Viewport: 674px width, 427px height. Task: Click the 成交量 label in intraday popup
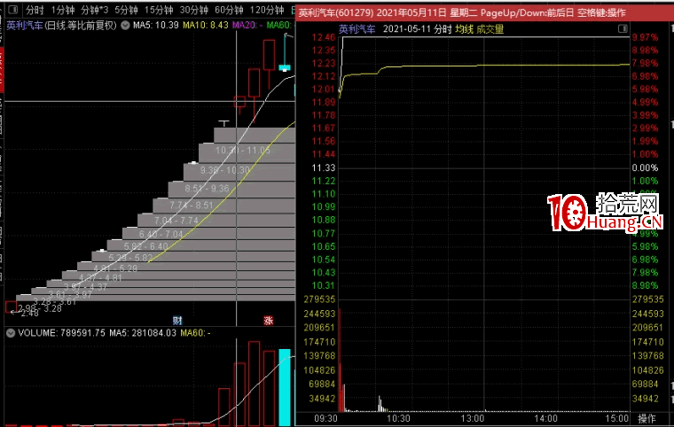[x=490, y=29]
